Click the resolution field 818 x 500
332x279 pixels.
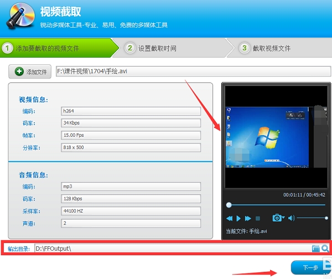(x=131, y=147)
